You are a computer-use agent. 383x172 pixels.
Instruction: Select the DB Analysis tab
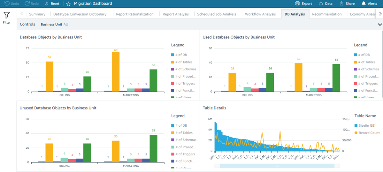295,14
